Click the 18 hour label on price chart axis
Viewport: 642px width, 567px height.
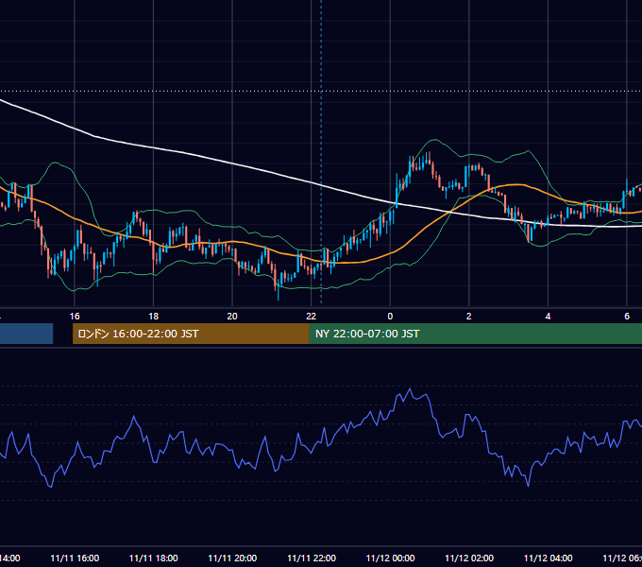click(154, 316)
